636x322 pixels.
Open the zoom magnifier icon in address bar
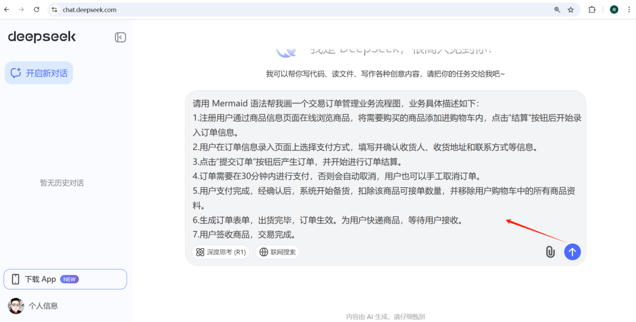557,10
